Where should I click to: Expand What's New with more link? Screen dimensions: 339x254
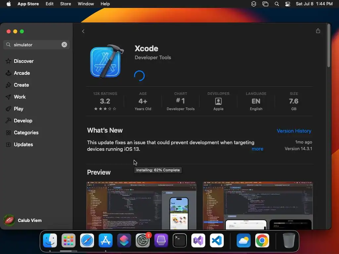tap(257, 149)
